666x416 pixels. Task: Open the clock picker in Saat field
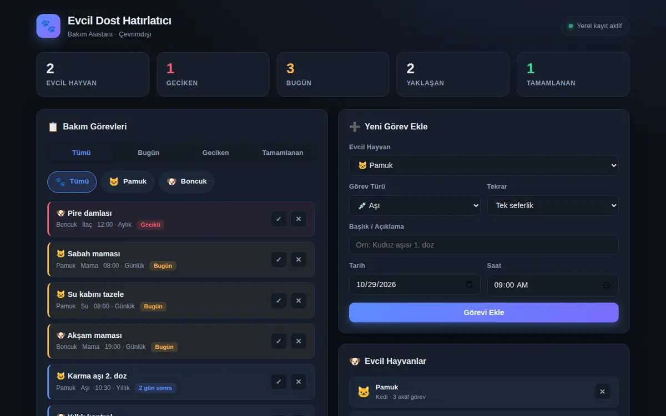607,285
